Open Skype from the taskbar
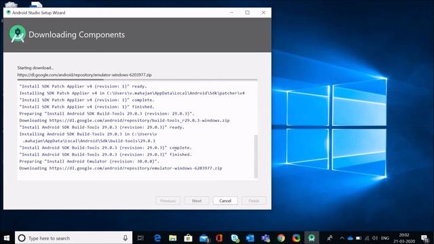This screenshot has height=244, width=434. click(235, 238)
